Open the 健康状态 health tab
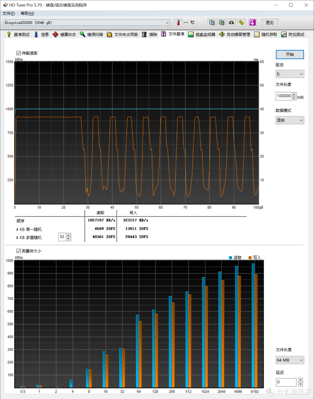This screenshot has width=314, height=399. 64,35
